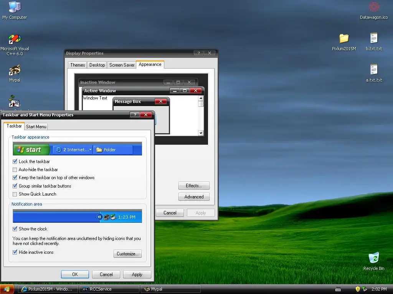Select the Datawagon.ico desktop icon

pyautogui.click(x=374, y=10)
